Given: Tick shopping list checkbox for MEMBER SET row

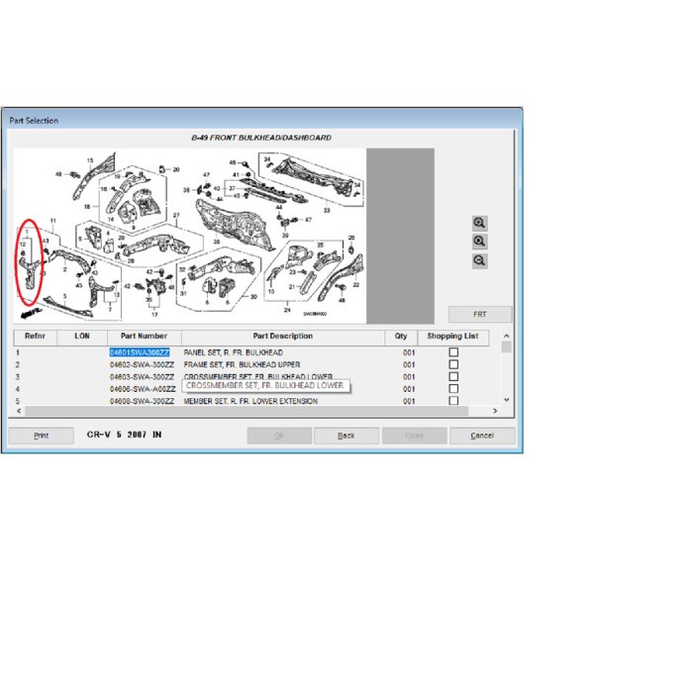Looking at the screenshot, I should (453, 400).
